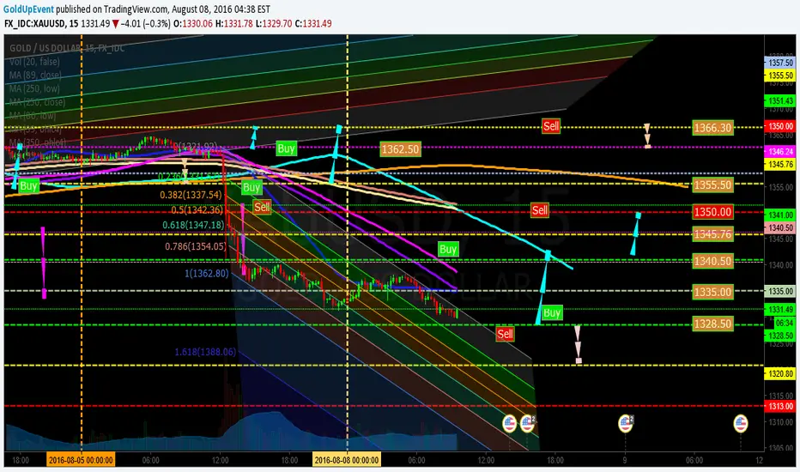Click the magenta vertical arrow drawing at left
The width and height of the screenshot is (800, 472).
pyautogui.click(x=44, y=263)
